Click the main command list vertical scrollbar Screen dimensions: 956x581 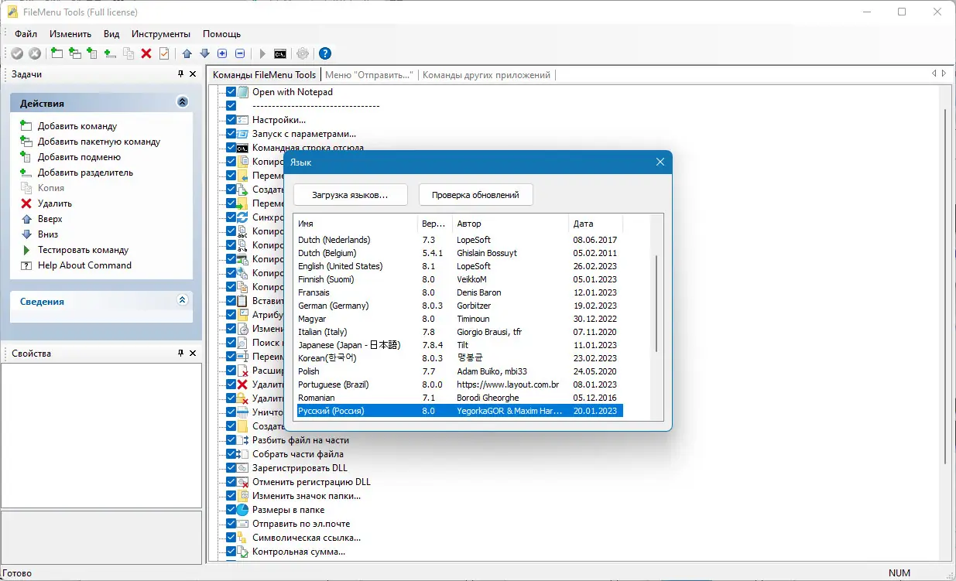pyautogui.click(x=946, y=286)
